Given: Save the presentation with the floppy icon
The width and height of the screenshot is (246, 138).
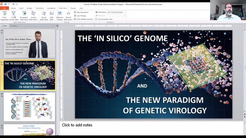Looking at the screenshot, I should coord(5,4).
